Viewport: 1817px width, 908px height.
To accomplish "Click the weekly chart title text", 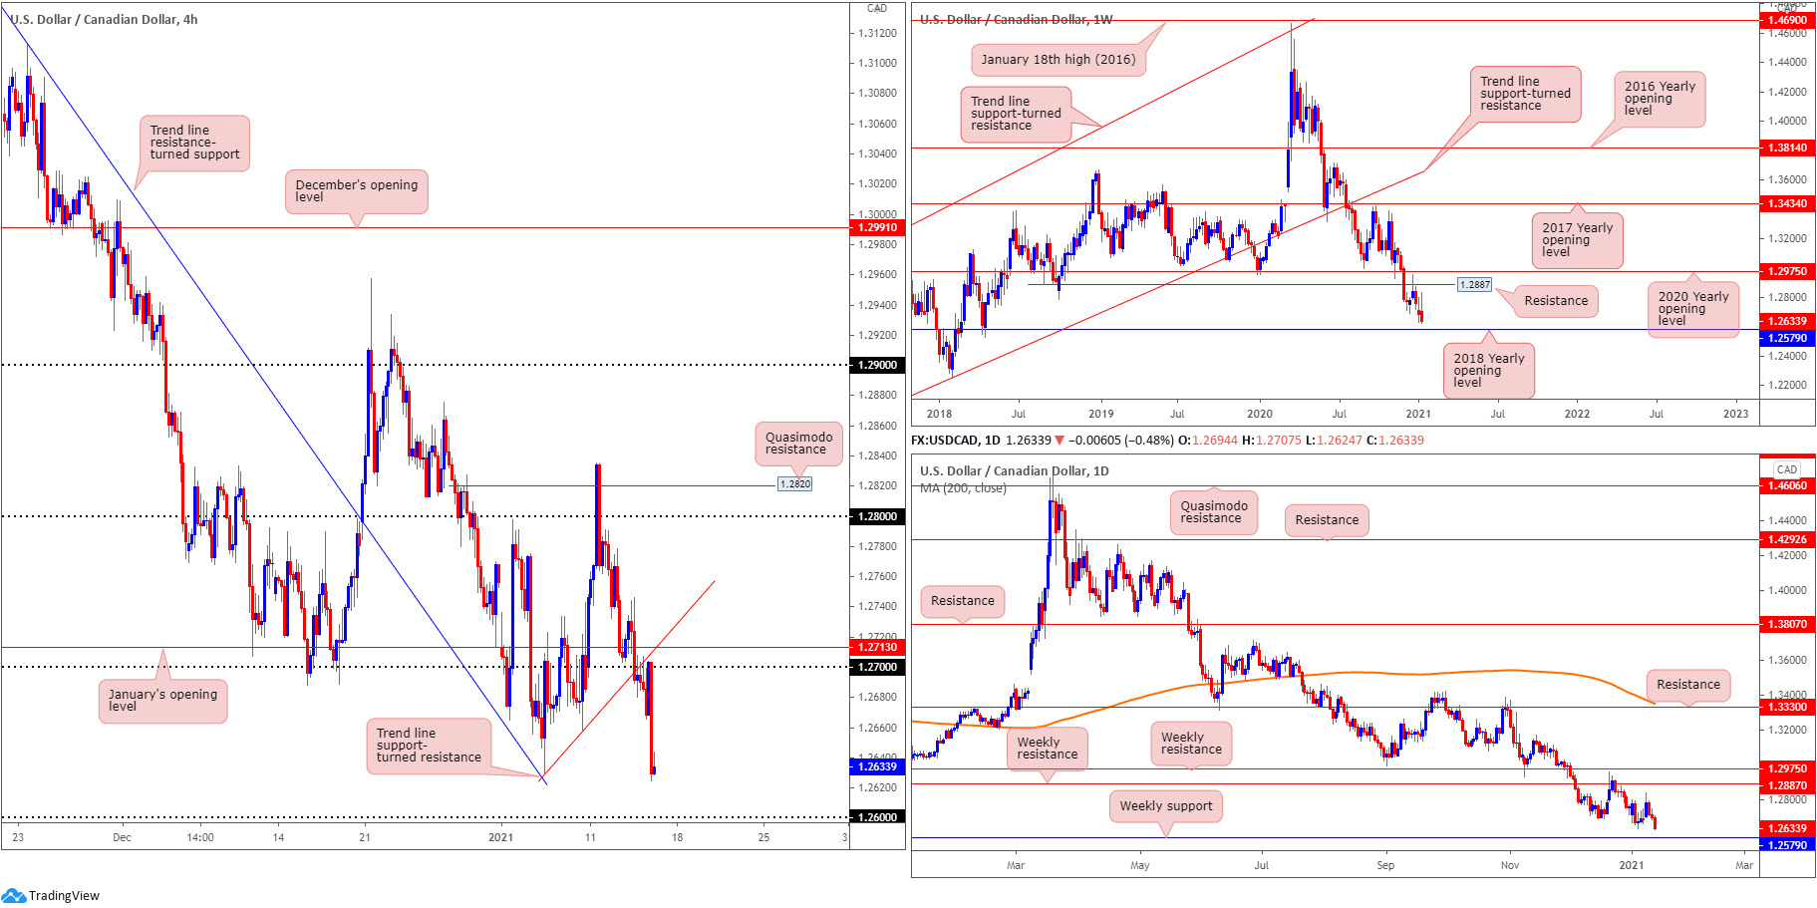I will pyautogui.click(x=1016, y=19).
